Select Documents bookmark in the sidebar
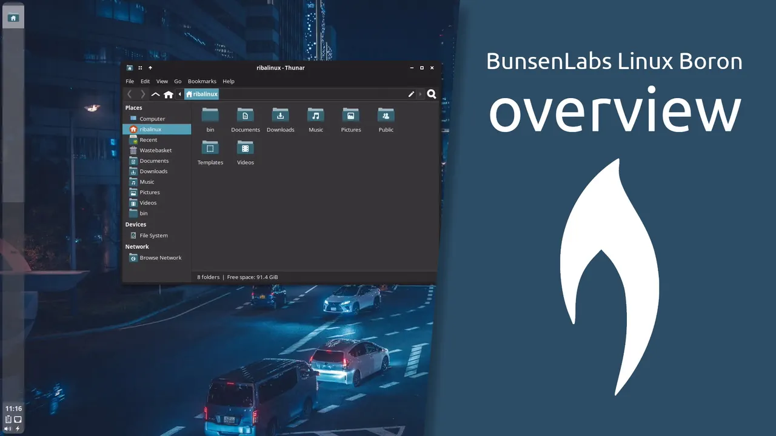 156,160
